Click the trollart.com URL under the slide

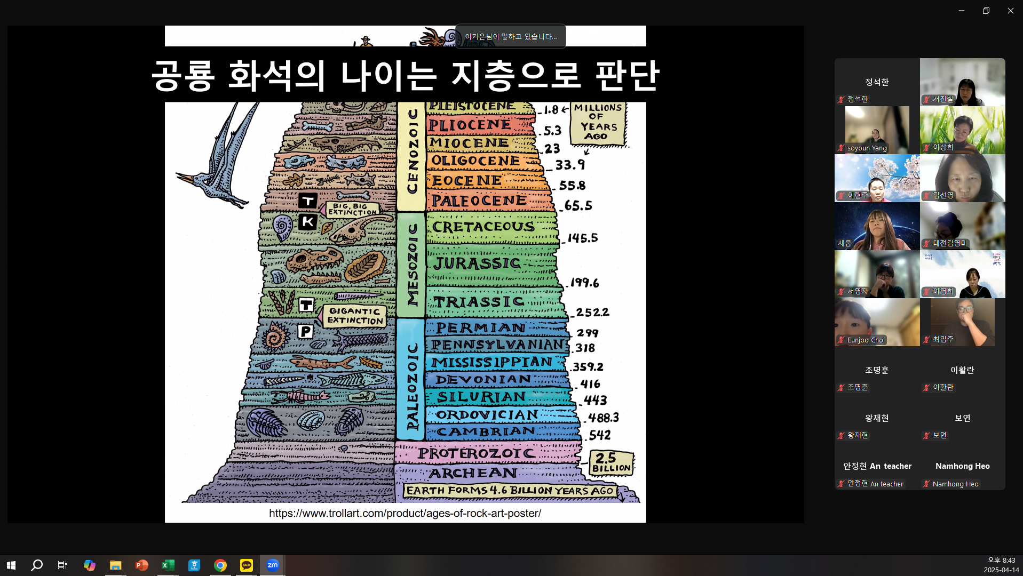[405, 513]
